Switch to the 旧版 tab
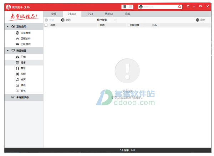Screen dimensions: 214x156 (127, 14)
